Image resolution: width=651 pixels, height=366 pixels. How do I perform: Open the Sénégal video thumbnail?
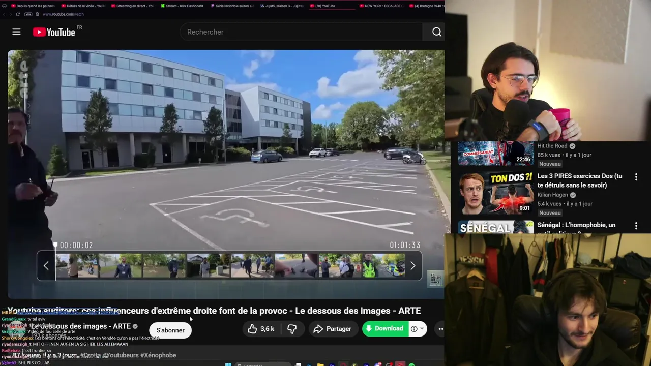(x=496, y=227)
